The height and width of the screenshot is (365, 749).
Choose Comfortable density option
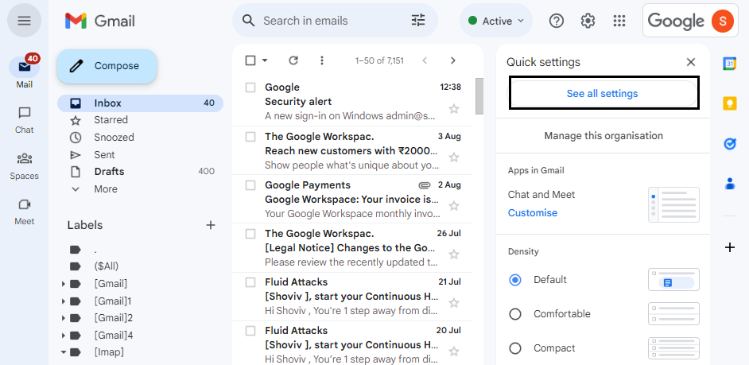pos(515,314)
